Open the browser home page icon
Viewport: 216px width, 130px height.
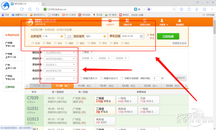[30, 9]
